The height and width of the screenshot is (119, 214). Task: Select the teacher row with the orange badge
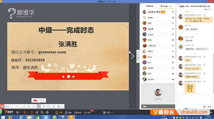158,12
